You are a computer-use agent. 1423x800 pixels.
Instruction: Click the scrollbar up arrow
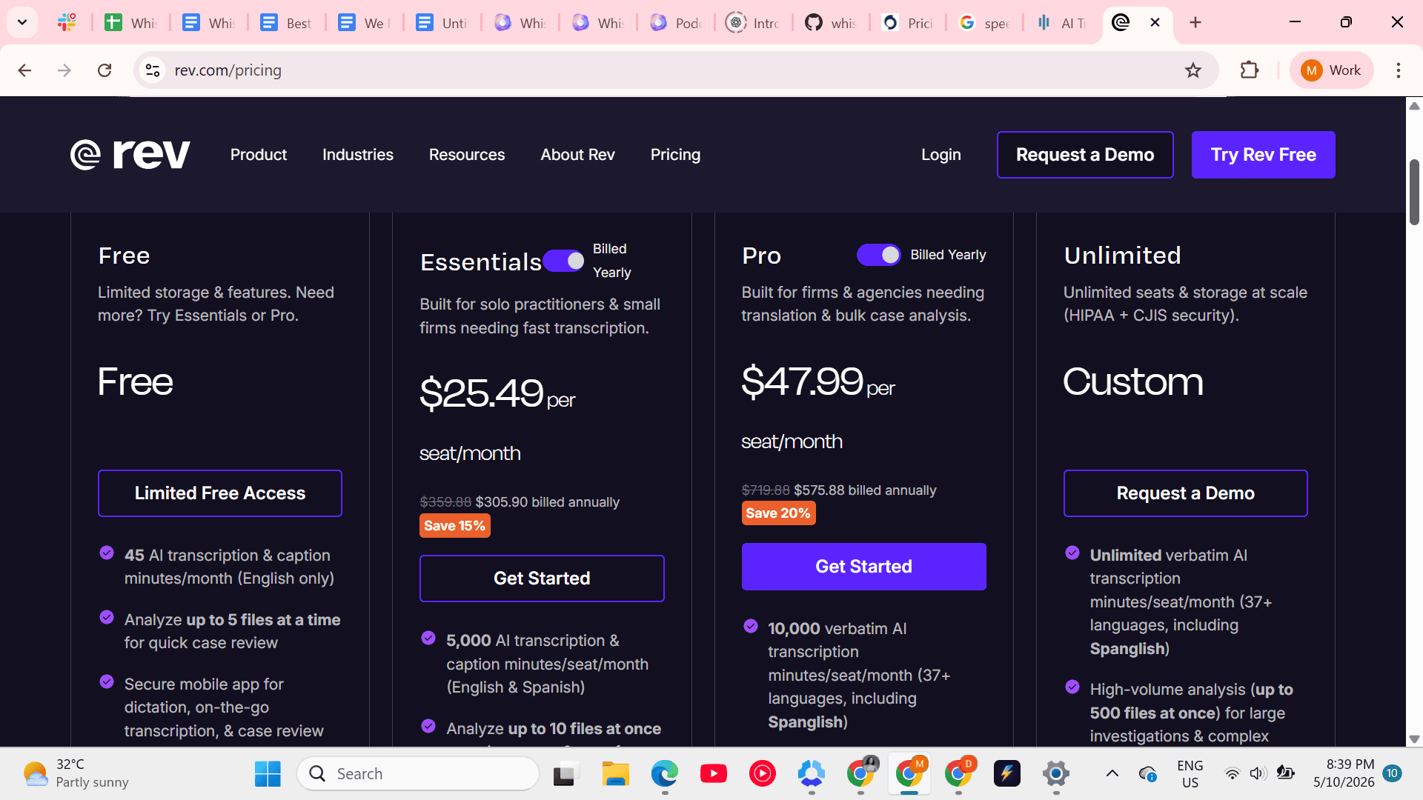click(x=1414, y=106)
